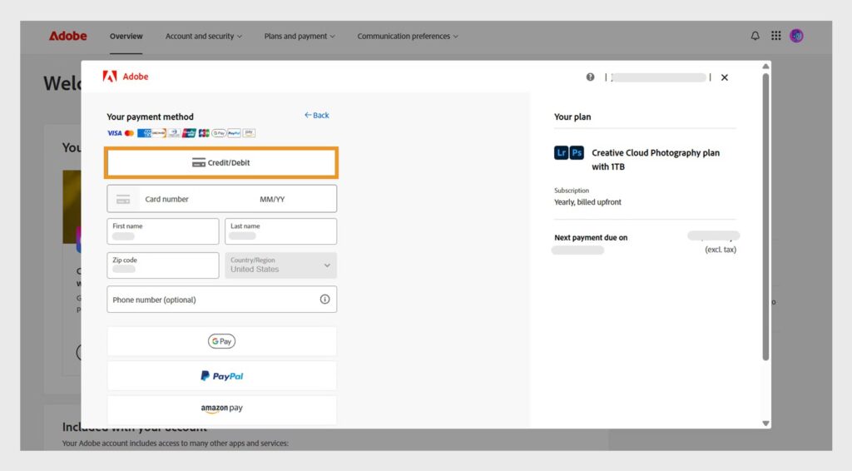Screen dimensions: 852x471
Task: Switch to the Overview tab
Action: [126, 37]
